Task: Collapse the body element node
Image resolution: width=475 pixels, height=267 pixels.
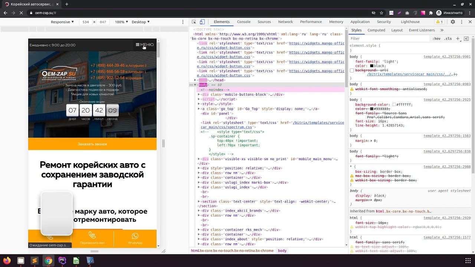Action: tap(195, 85)
